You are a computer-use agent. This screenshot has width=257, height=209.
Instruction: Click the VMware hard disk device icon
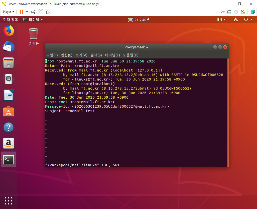click(229, 12)
